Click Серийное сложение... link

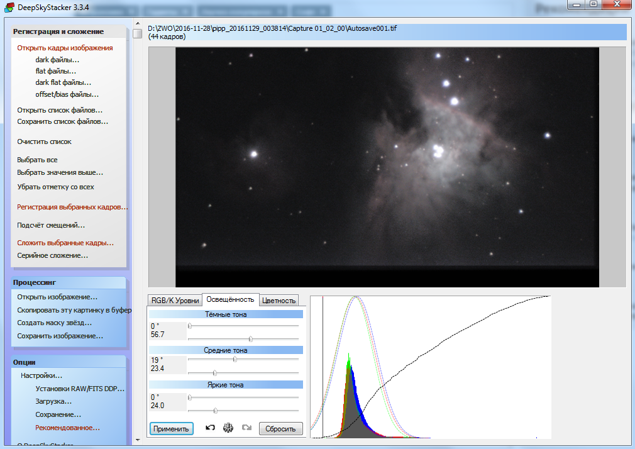52,256
